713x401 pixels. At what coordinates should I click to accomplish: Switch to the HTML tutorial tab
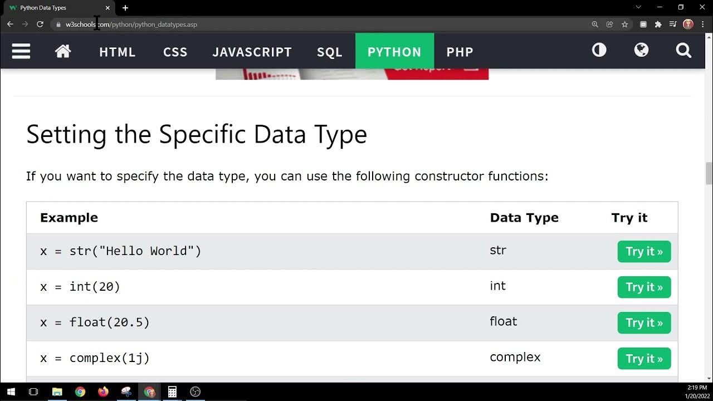117,52
